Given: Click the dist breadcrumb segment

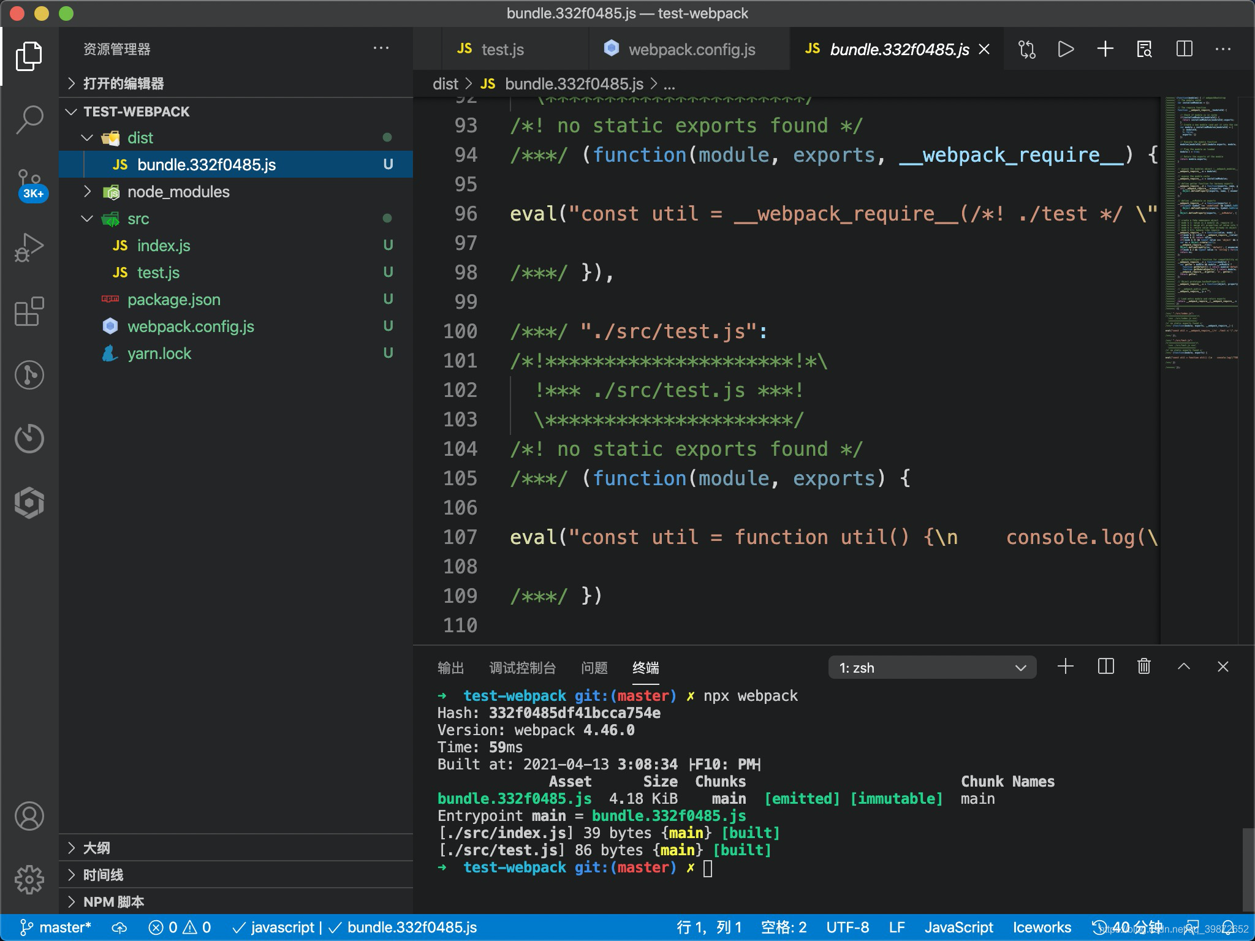Looking at the screenshot, I should point(445,84).
